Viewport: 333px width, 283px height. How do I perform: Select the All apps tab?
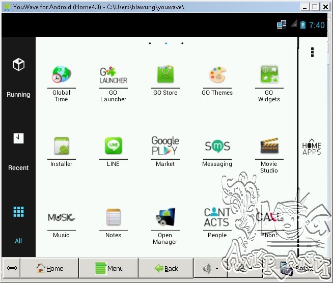18,225
